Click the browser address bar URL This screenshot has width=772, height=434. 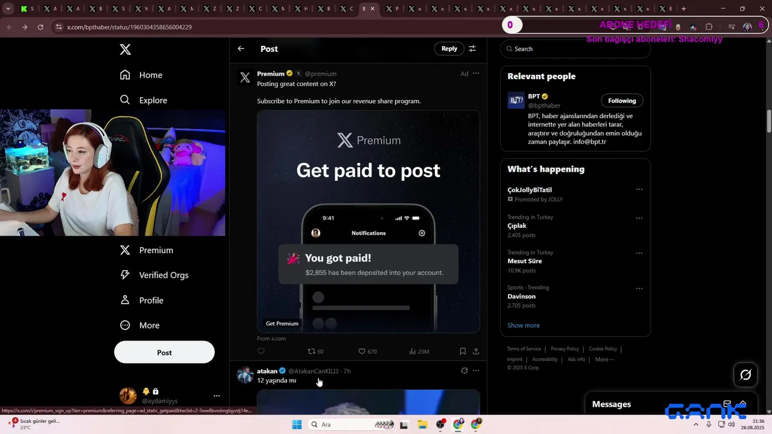pyautogui.click(x=129, y=27)
